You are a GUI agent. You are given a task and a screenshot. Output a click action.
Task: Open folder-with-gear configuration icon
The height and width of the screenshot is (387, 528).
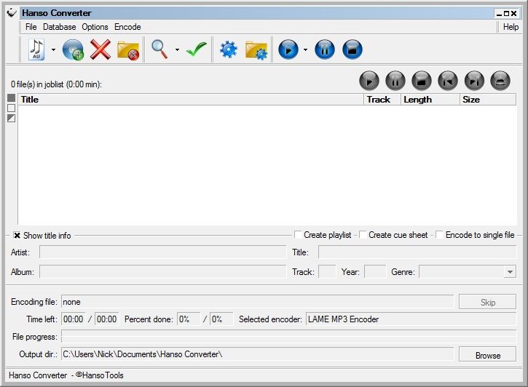coord(256,50)
